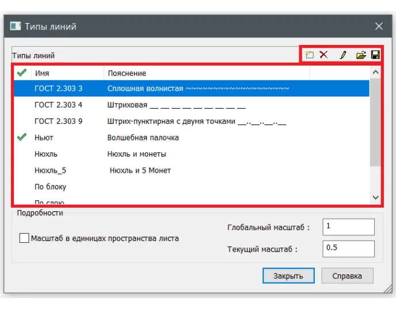Viewport: 396px width, 309px height.
Task: Click the green checkmark beside Ньют
Action: coord(22,138)
